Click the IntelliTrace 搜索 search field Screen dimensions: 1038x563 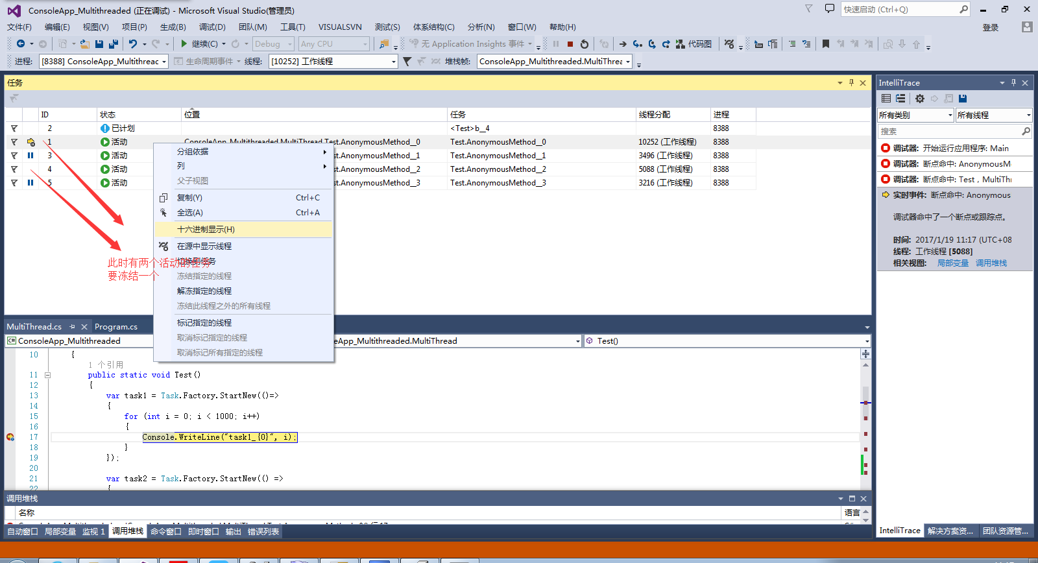tap(955, 132)
